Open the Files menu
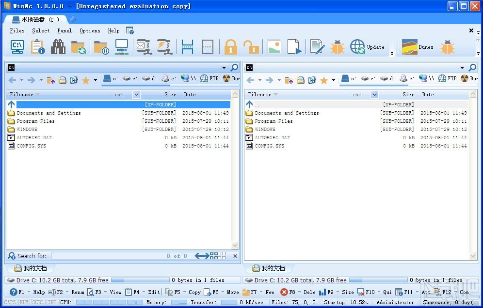483x308 pixels. point(17,31)
